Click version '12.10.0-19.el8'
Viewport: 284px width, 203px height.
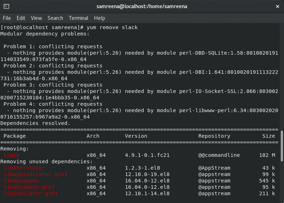coord(147,174)
